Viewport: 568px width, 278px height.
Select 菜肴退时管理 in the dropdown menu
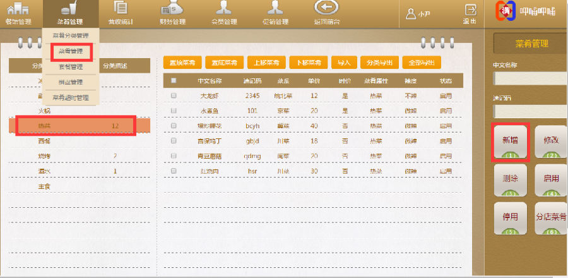[70, 98]
